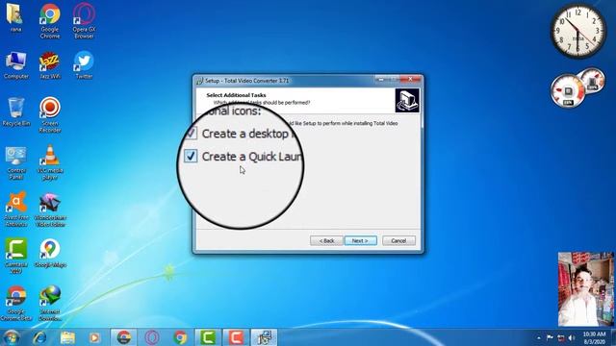Open the Avast Free Antivirus shortcut
616x346 pixels.
pyautogui.click(x=15, y=210)
